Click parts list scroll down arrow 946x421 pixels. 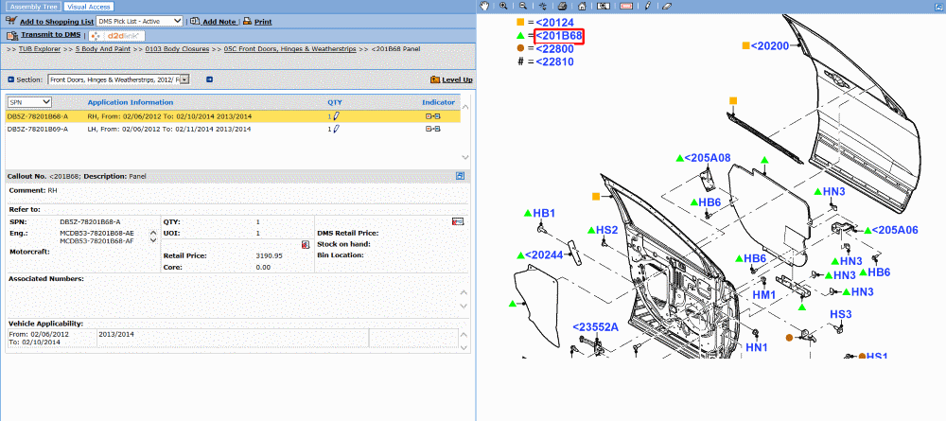tap(464, 157)
